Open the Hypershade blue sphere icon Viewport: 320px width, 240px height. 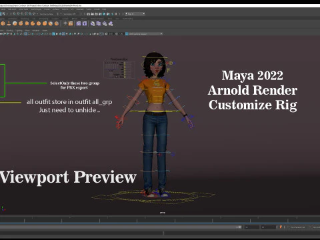[x=104, y=14]
